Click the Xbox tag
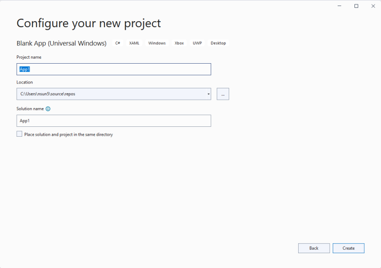The image size is (381, 268). point(179,43)
